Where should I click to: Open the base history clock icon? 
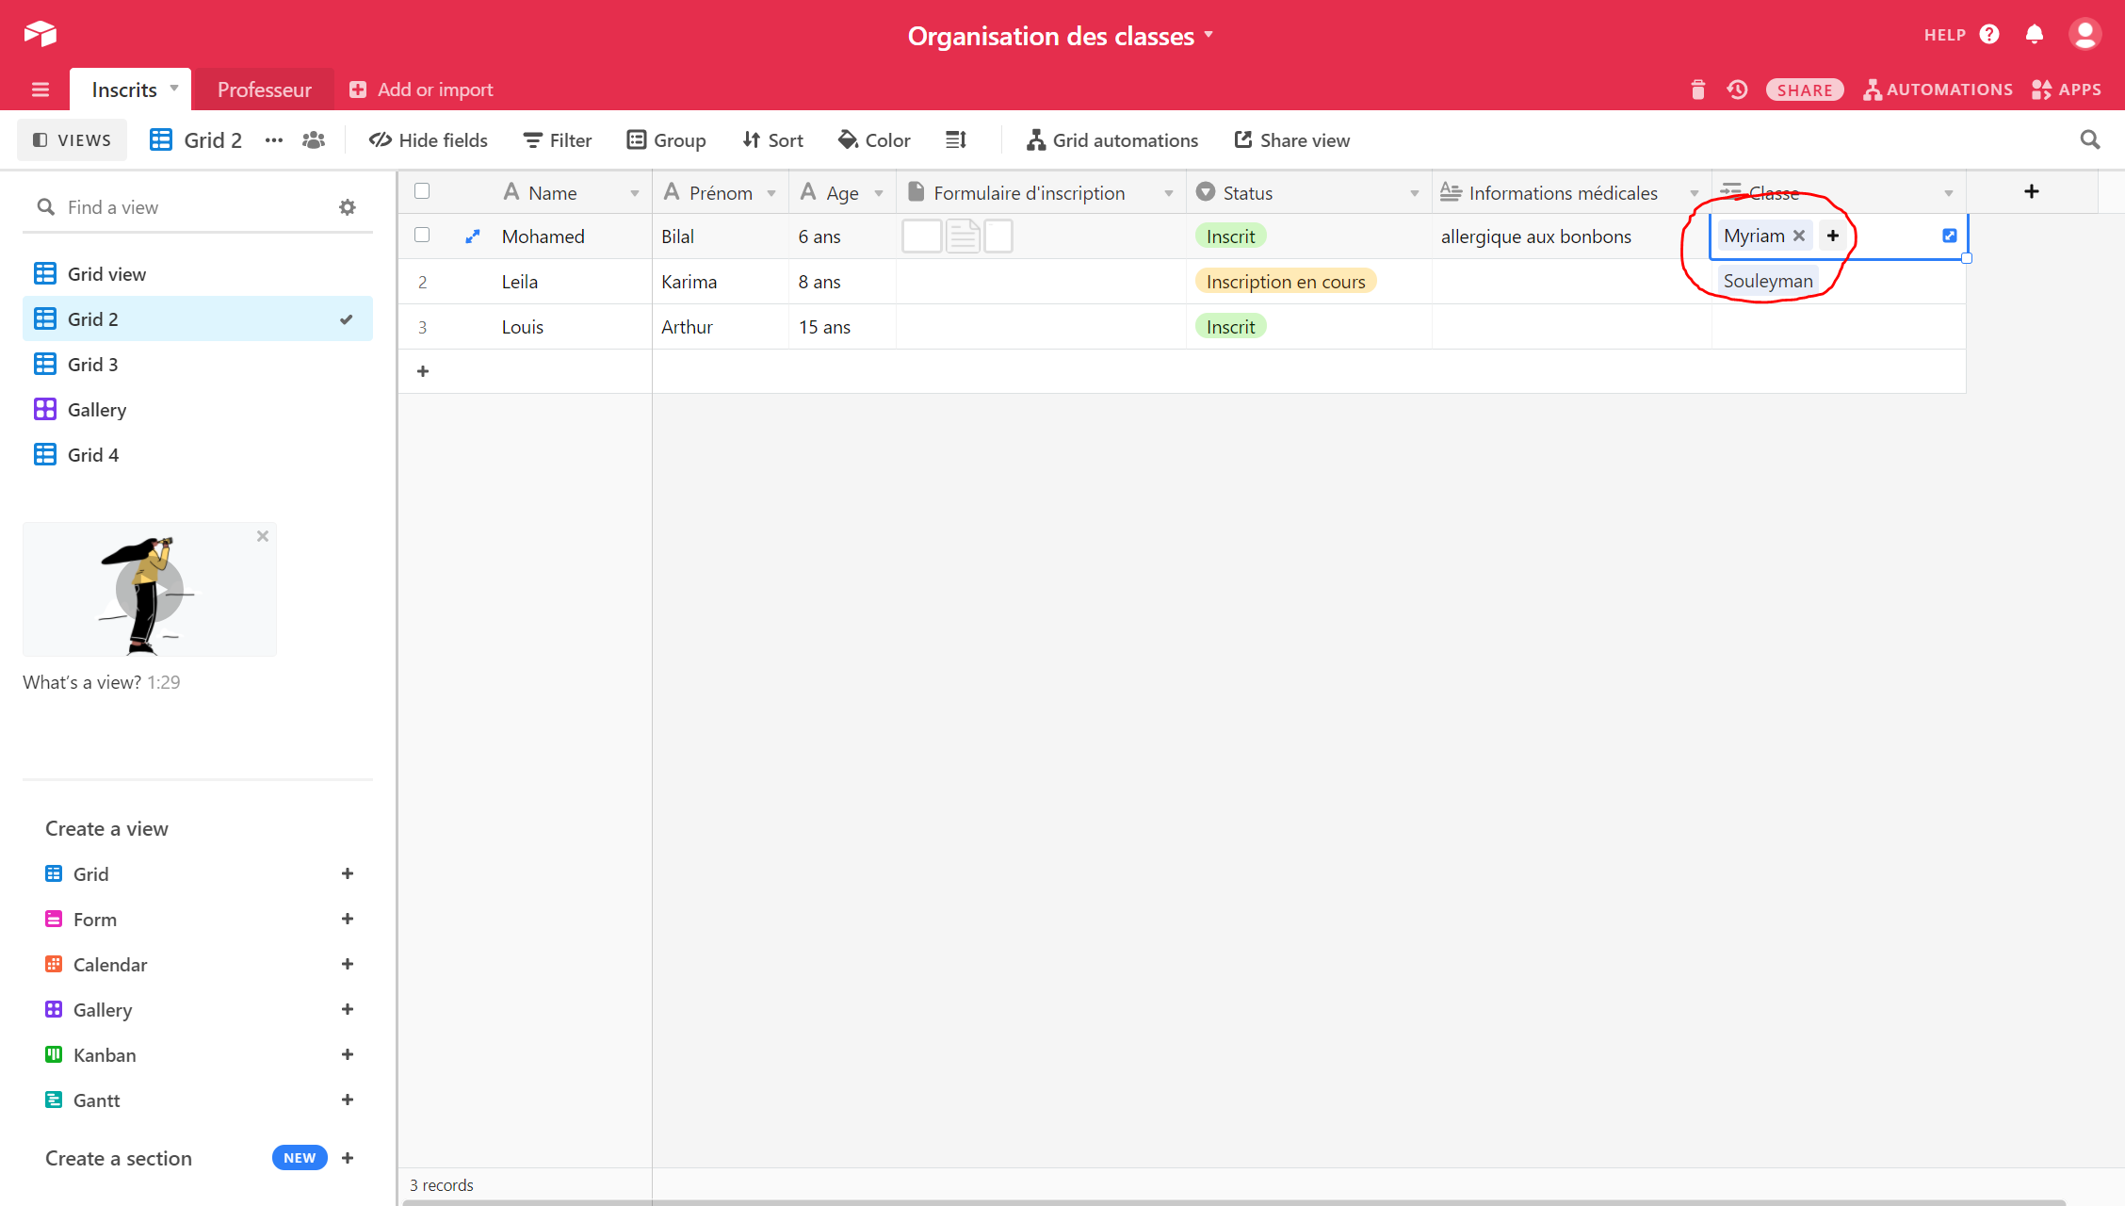pos(1737,90)
